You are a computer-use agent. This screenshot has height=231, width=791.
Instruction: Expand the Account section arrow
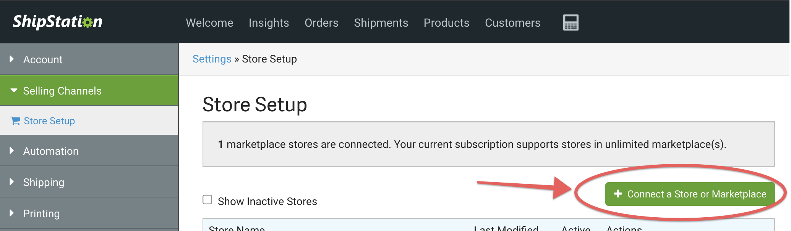point(11,59)
